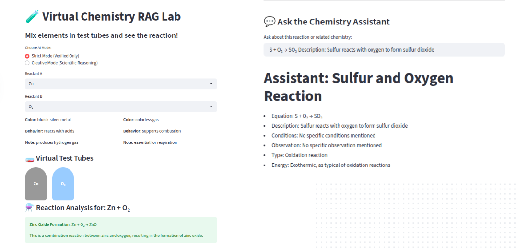The width and height of the screenshot is (516, 248).
Task: Click the chevron arrow on Reactant A
Action: [211, 84]
